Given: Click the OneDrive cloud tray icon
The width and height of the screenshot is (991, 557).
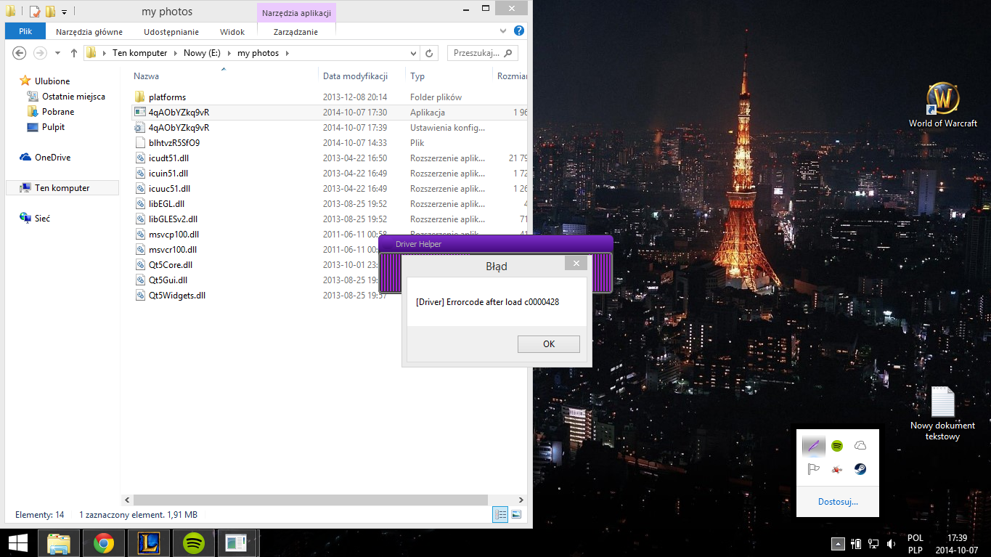Looking at the screenshot, I should (x=860, y=446).
